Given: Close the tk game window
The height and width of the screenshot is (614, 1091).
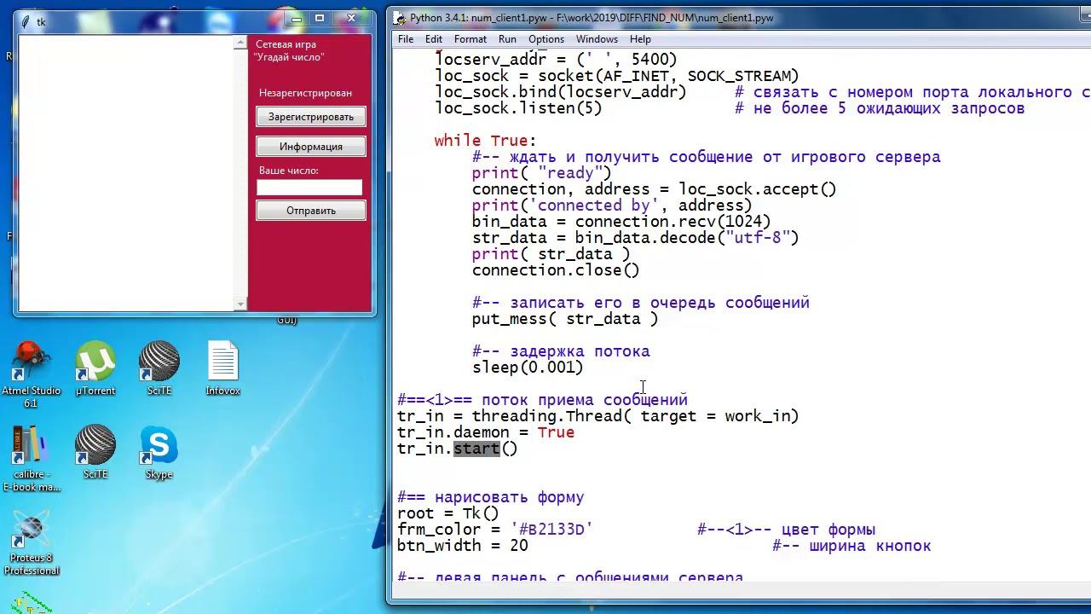Looking at the screenshot, I should coord(351,18).
